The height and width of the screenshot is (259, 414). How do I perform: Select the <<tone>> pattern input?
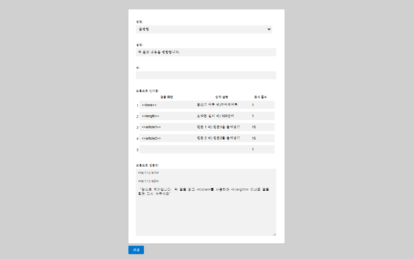(x=165, y=105)
